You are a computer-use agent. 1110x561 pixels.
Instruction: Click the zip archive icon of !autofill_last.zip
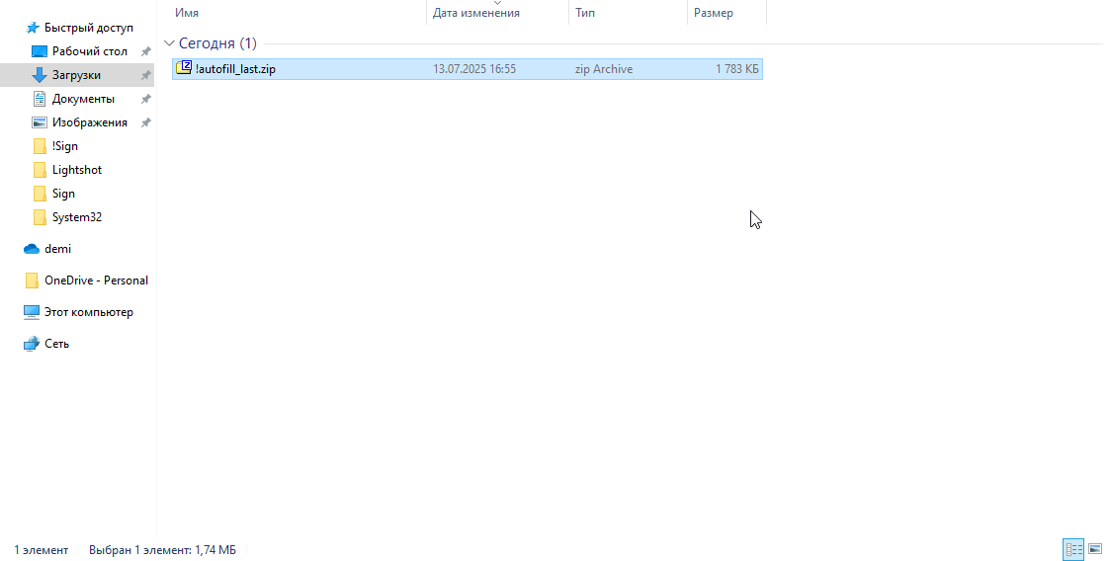pos(183,68)
